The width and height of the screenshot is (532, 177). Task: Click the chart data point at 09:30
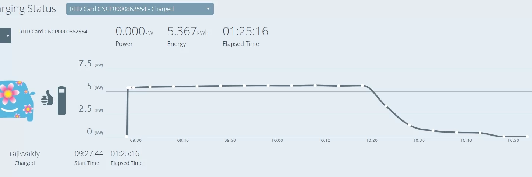click(128, 88)
